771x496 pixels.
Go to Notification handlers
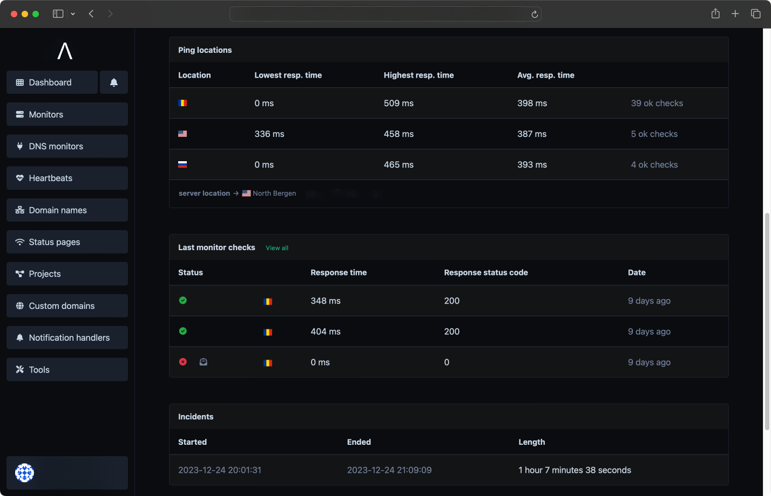[x=67, y=337]
